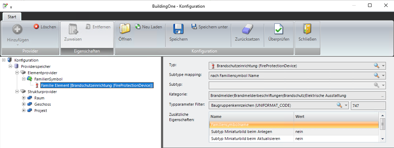Click the Hinzufügen provider plus icon
The image size is (394, 148).
tap(18, 29)
